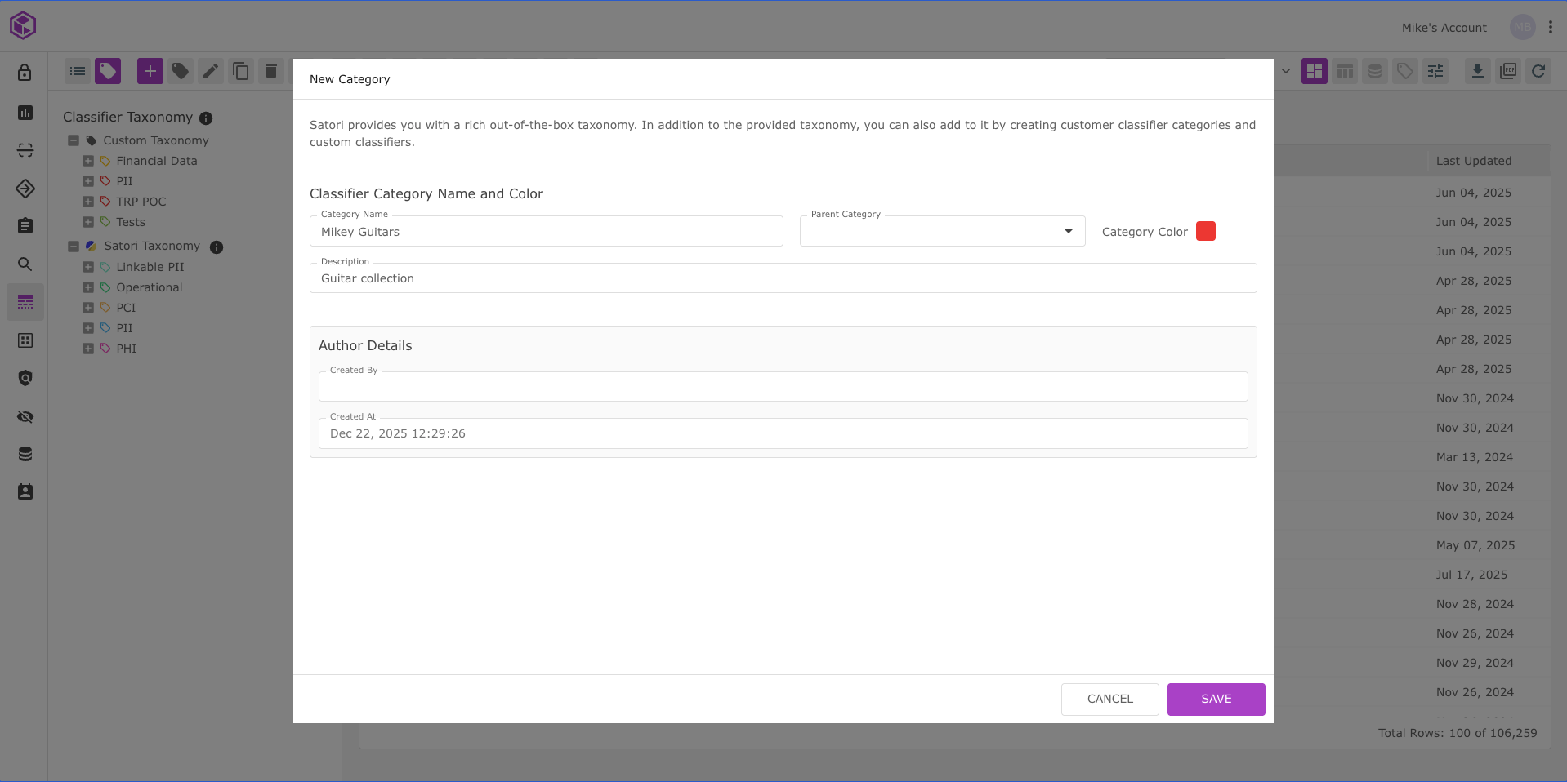
Task: Select the Linkable PII taxonomy item
Action: (150, 267)
